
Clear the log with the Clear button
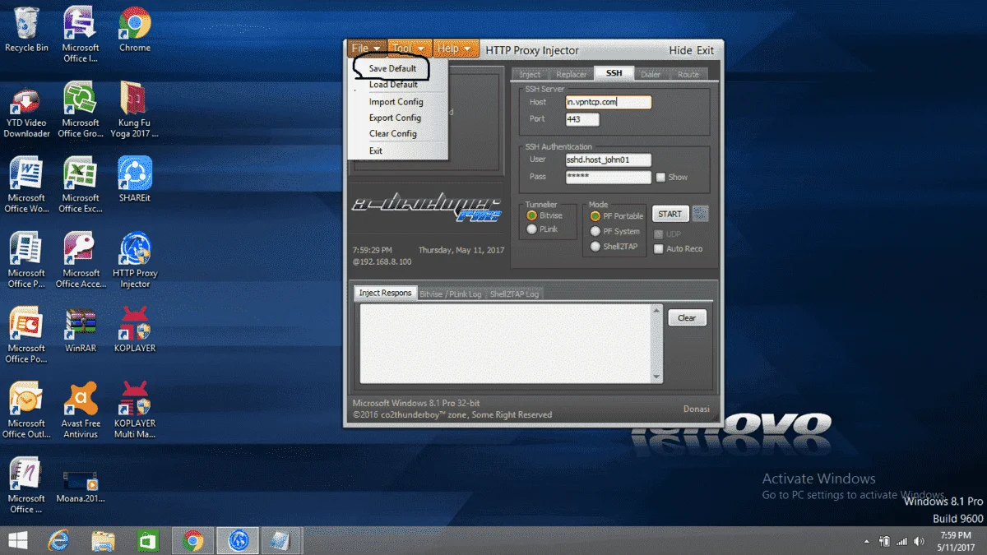[687, 317]
